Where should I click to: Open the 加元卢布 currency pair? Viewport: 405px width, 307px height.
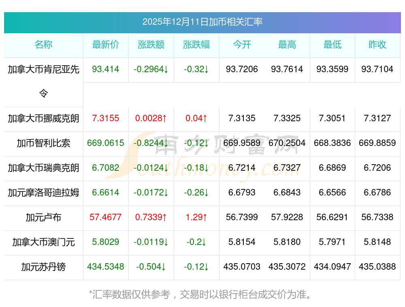pyautogui.click(x=43, y=217)
